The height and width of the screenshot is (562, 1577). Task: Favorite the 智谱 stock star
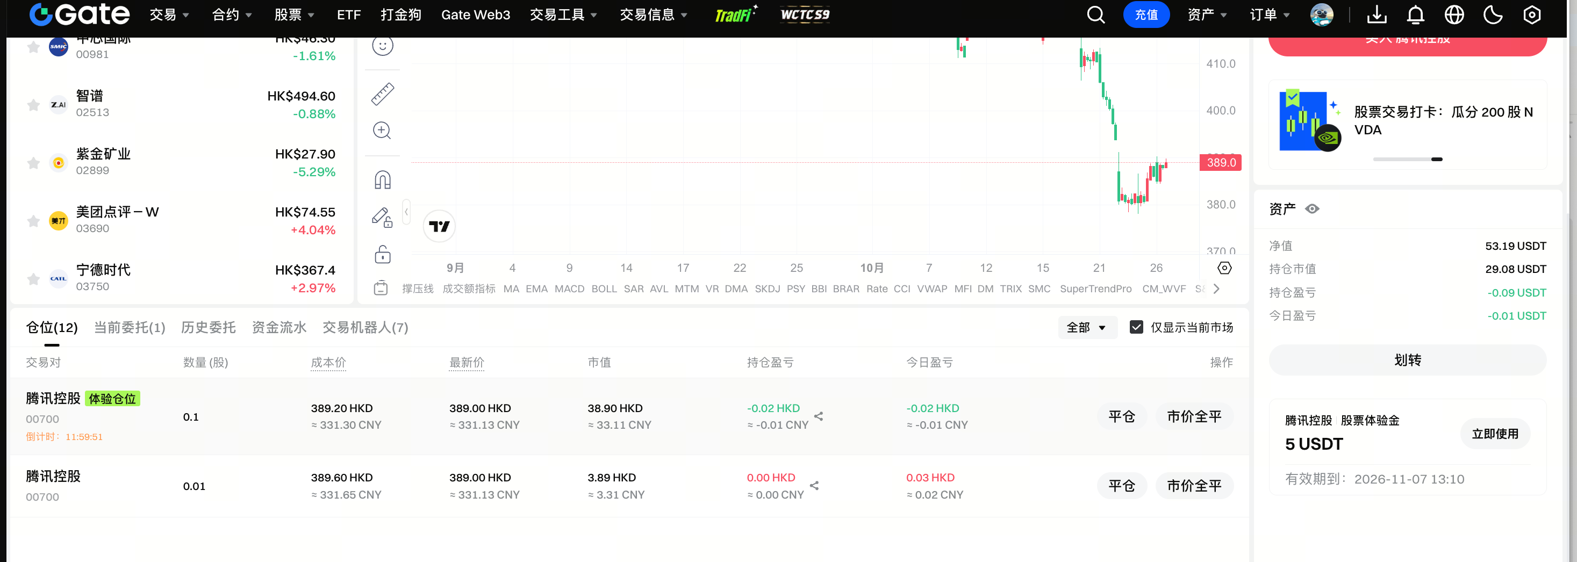pos(34,105)
